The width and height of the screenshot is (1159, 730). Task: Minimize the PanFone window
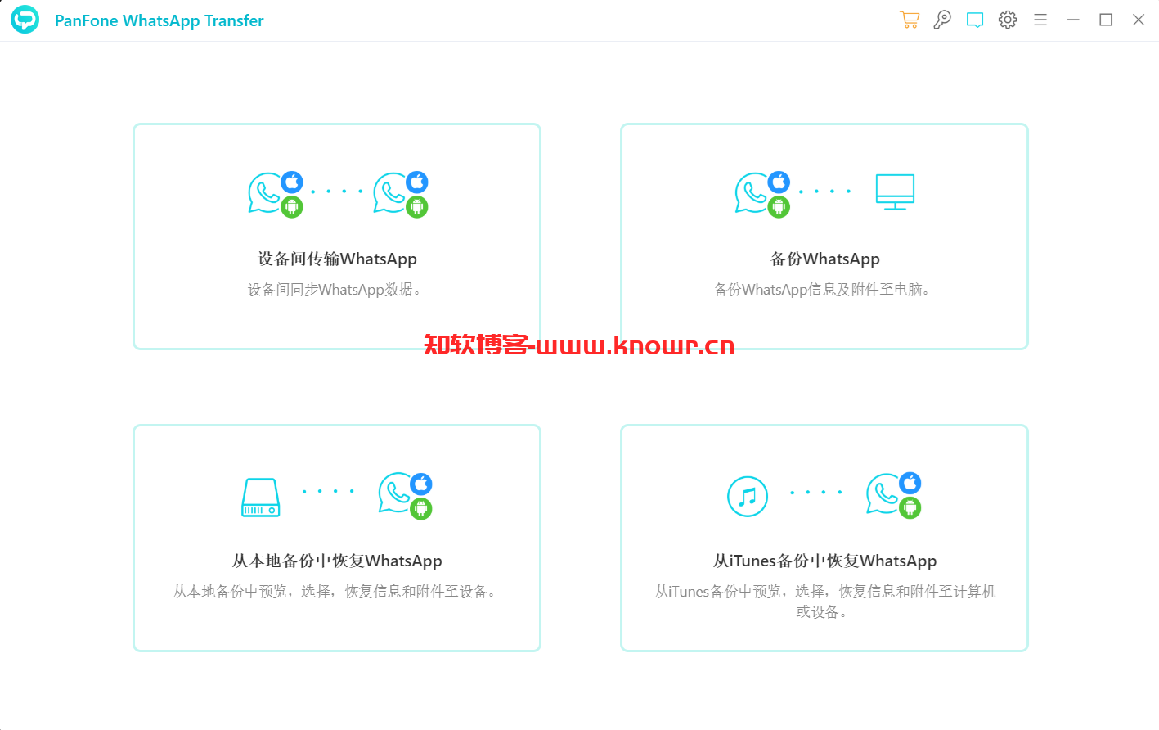(1073, 20)
